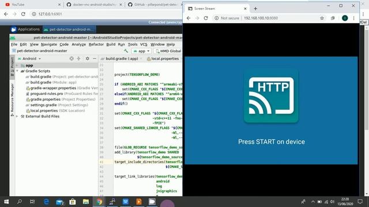Open the File menu
Image resolution: width=369 pixels, height=207 pixels.
(14, 44)
